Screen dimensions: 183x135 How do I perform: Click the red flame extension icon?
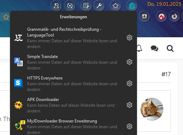162,16
